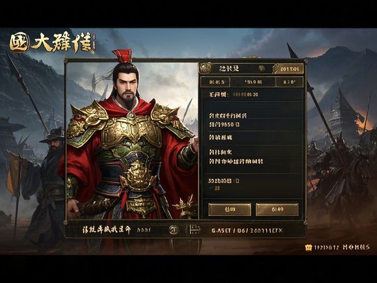Image resolution: width=377 pixels, height=283 pixels.
Task: Click the gold crown icon at bottom right
Action: coord(308,248)
